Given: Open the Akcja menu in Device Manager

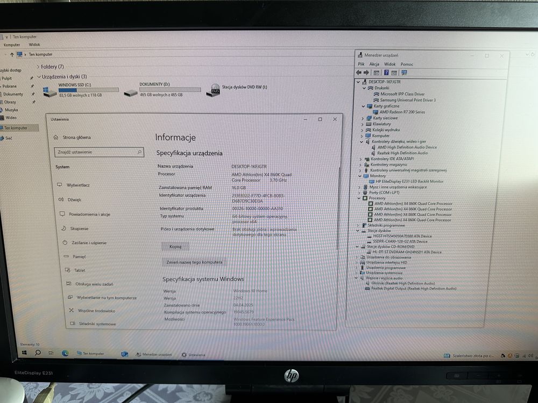Looking at the screenshot, I should click(374, 64).
